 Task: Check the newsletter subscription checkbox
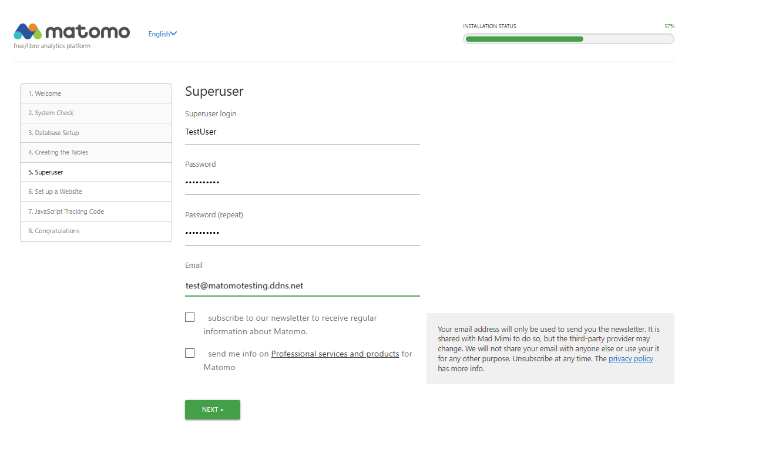(x=190, y=317)
